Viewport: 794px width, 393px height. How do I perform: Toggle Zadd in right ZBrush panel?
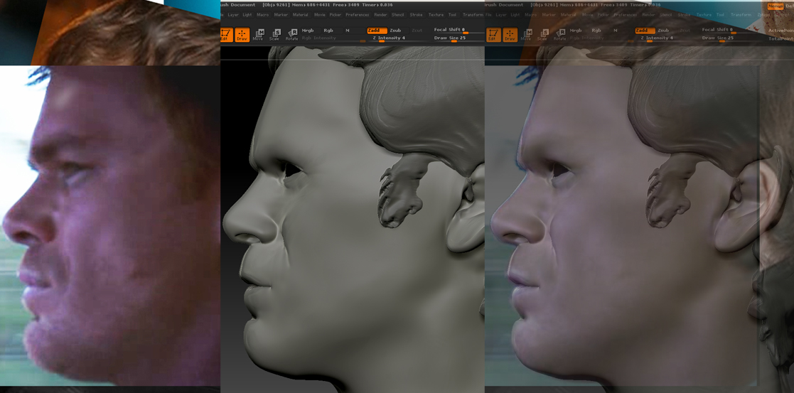[645, 31]
